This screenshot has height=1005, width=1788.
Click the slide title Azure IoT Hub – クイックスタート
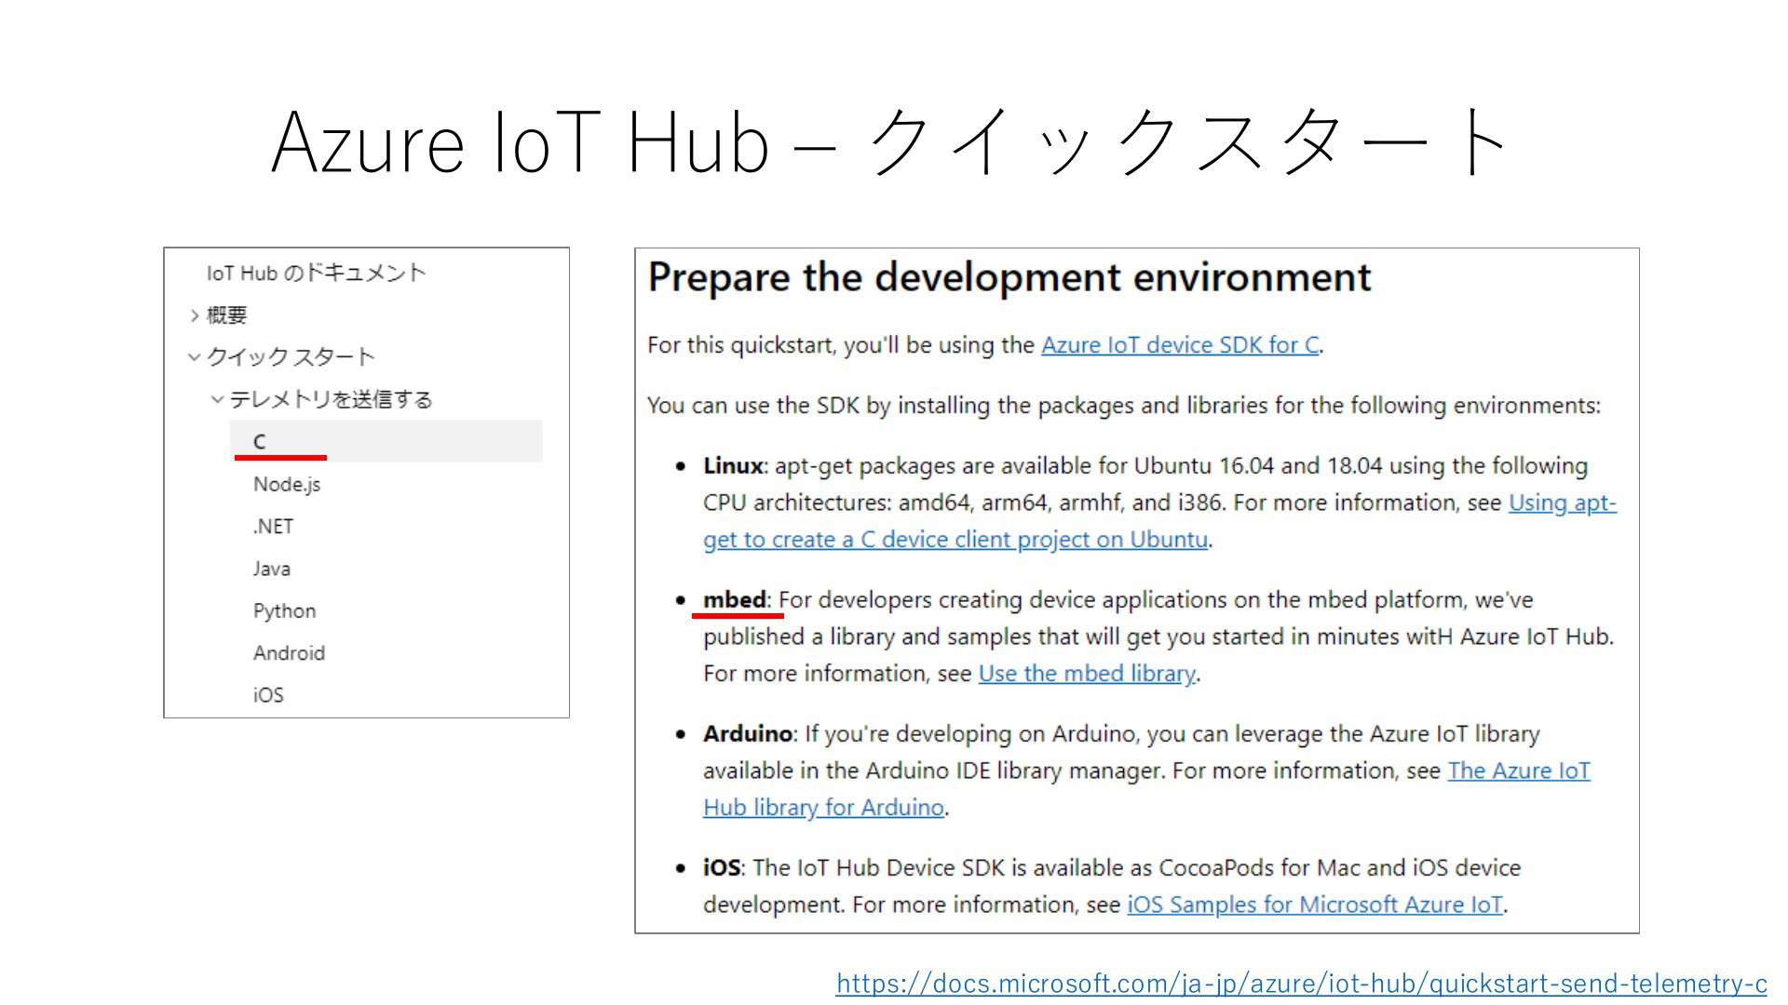[x=889, y=141]
